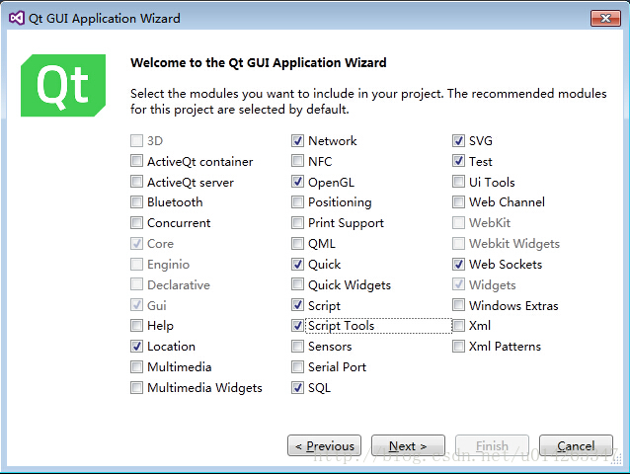
Task: Uncheck the Script module
Action: click(297, 305)
